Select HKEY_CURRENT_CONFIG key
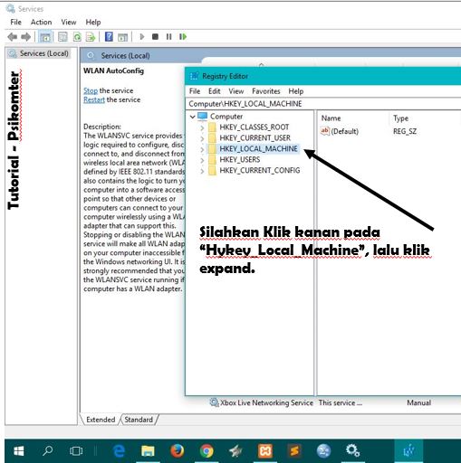The height and width of the screenshot is (463, 461). 260,170
